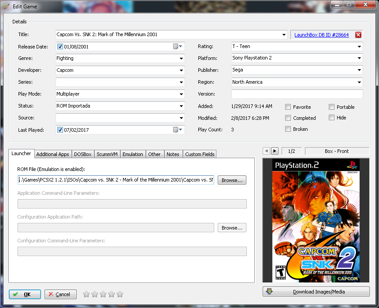Click into the Version input field
This screenshot has height=308, width=379.
[297, 94]
